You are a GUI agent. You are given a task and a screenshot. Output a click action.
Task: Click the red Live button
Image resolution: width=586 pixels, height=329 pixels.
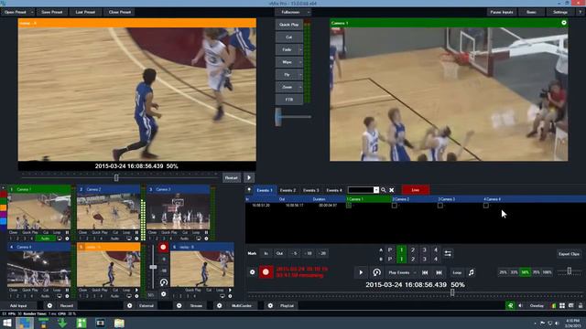(x=415, y=190)
